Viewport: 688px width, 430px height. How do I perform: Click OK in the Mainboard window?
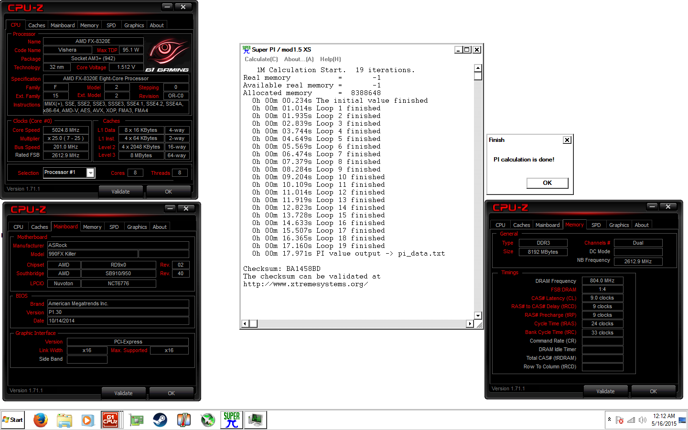171,393
